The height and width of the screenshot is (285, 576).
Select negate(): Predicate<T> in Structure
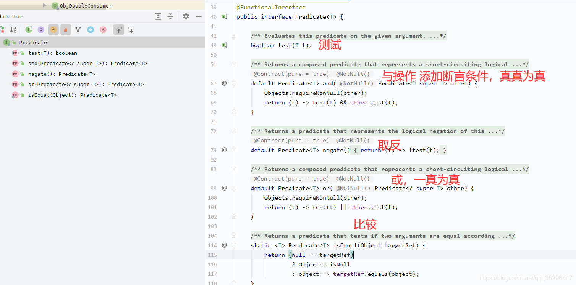62,74
